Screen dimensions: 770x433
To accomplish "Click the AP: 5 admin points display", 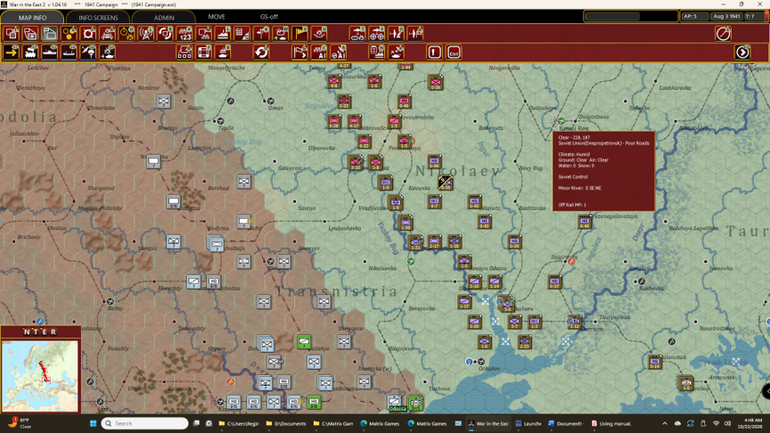I will (x=693, y=16).
